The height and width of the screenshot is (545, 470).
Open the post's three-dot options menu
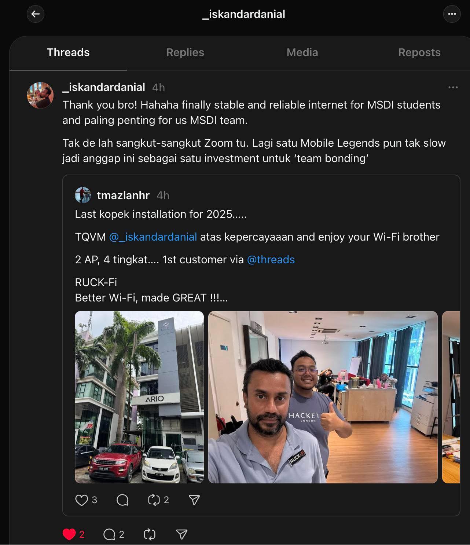[x=453, y=87]
